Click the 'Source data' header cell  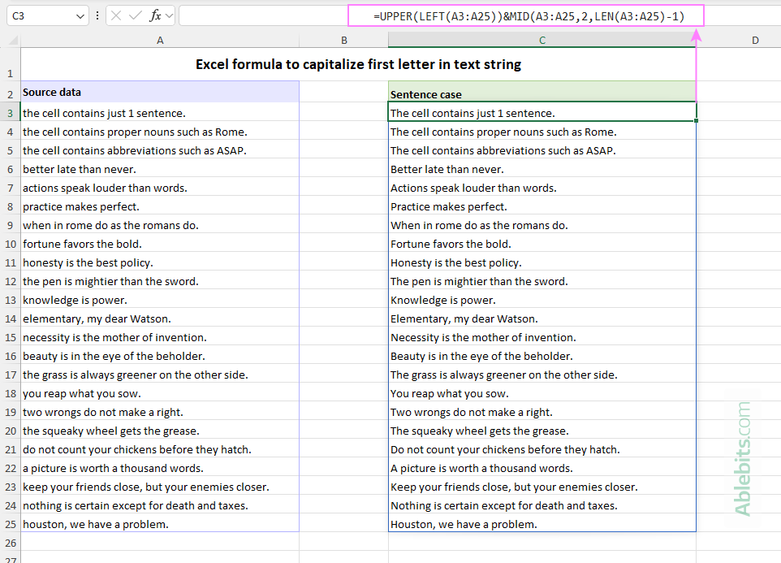[x=160, y=92]
